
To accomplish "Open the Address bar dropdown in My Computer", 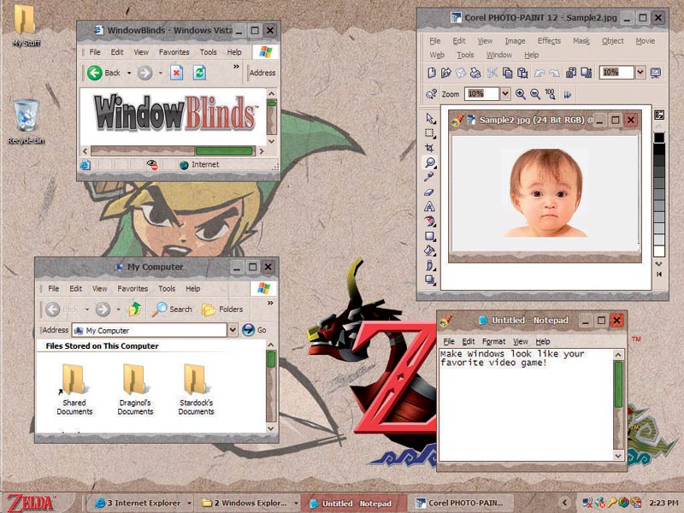I will pos(233,330).
